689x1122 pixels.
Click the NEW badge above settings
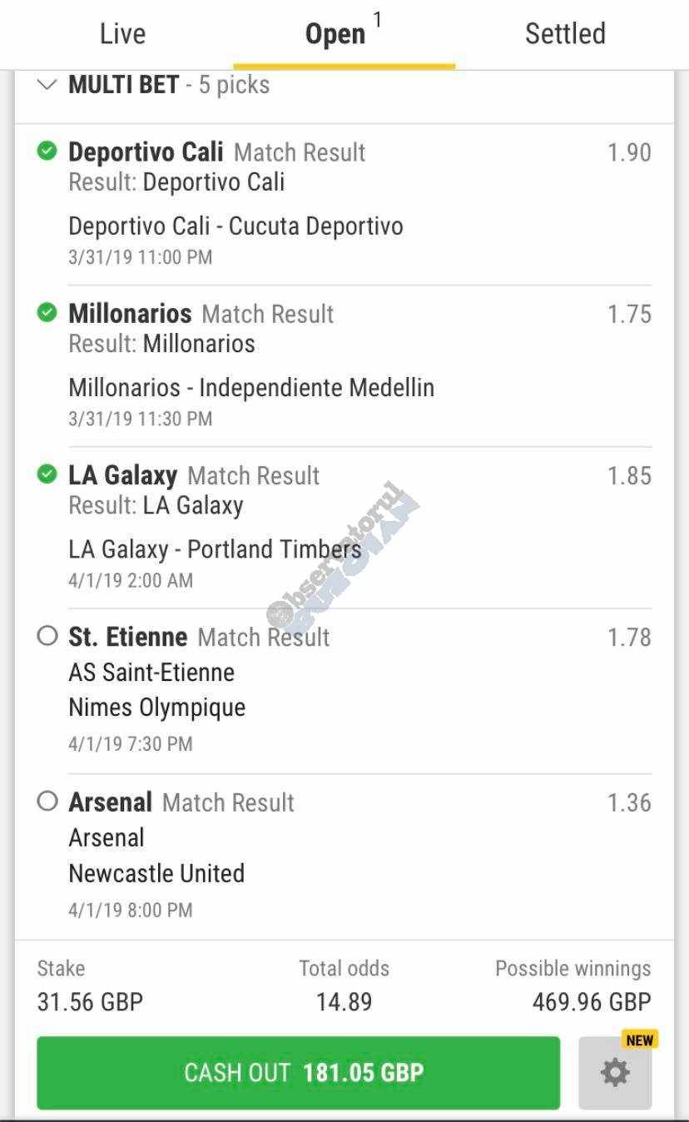(639, 1040)
